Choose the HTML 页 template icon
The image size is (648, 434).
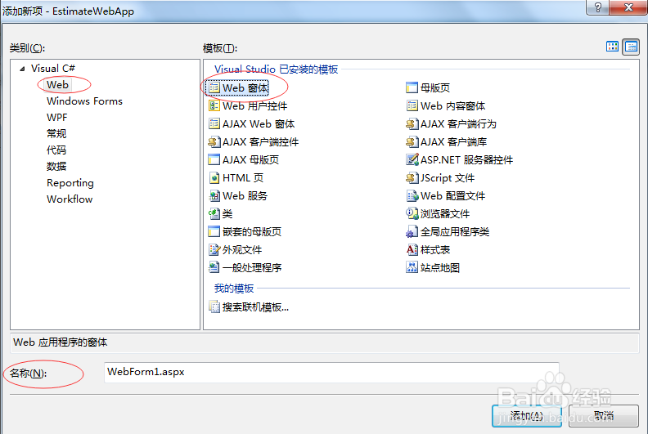pyautogui.click(x=214, y=177)
